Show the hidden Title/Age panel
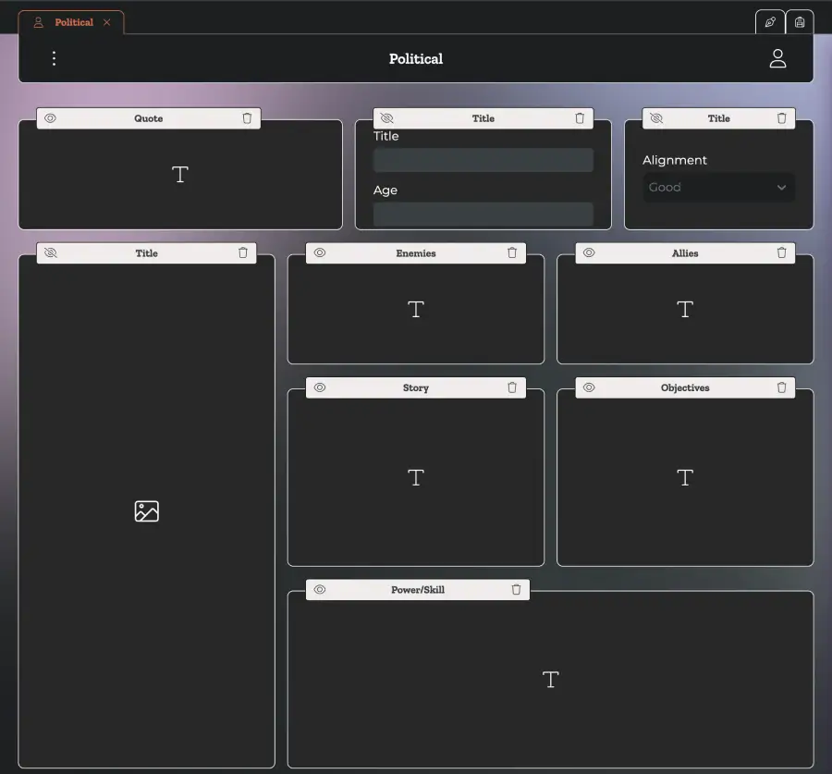The height and width of the screenshot is (774, 832). [x=386, y=118]
